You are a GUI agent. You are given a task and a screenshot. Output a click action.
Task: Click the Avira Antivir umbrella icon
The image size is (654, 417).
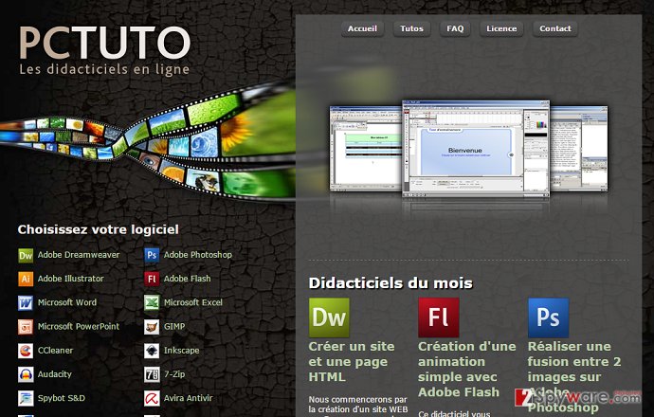click(152, 398)
